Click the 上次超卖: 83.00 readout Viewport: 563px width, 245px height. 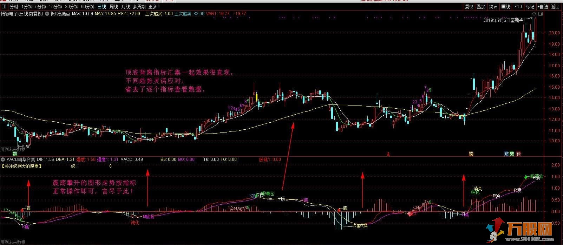(x=189, y=14)
